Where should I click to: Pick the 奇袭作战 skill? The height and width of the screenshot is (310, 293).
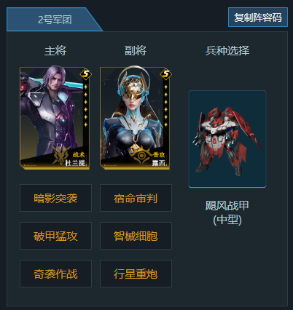pos(55,274)
